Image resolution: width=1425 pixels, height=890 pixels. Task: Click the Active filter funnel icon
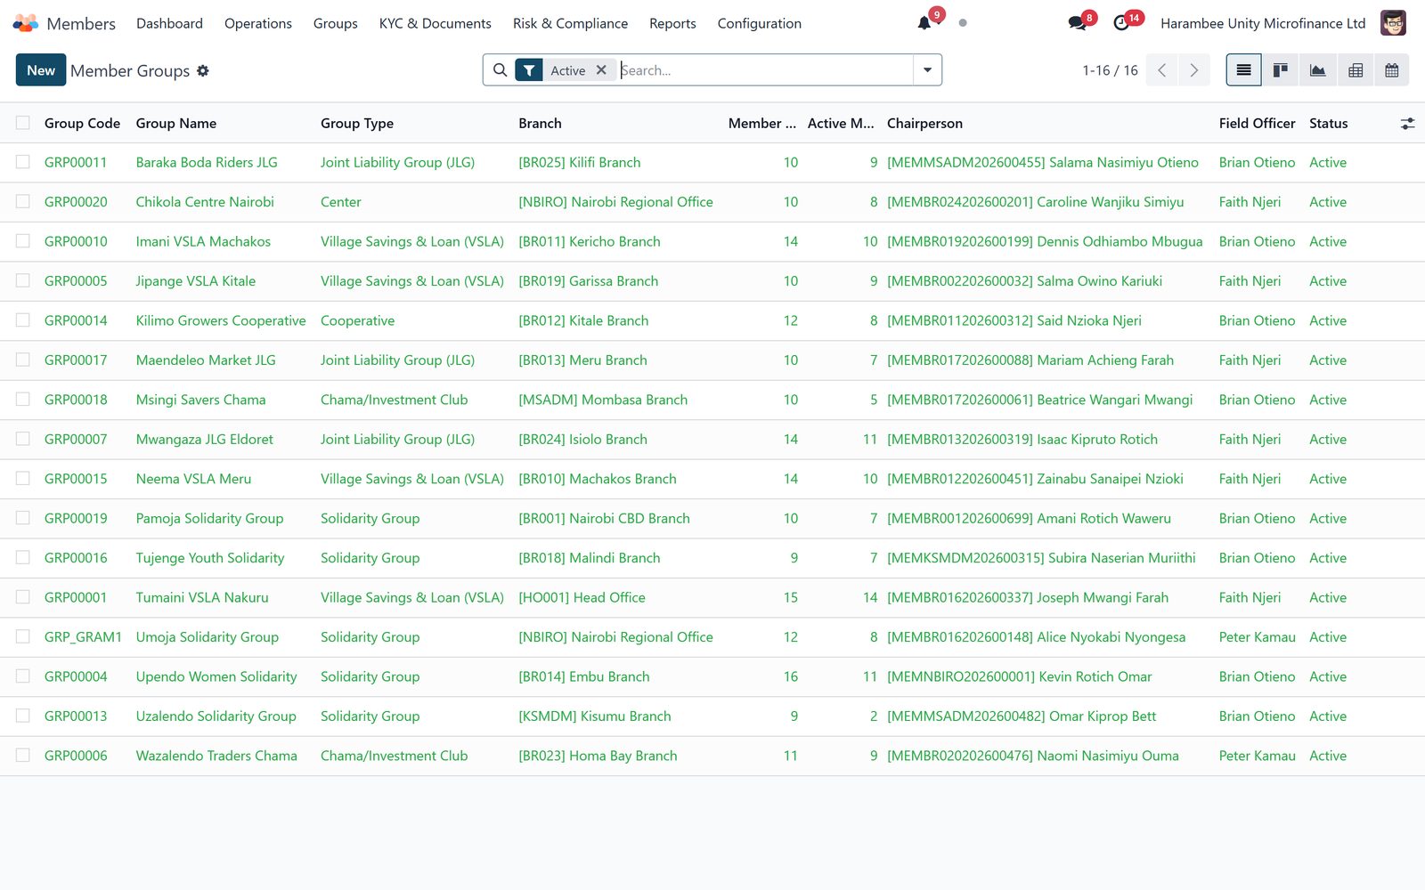[x=529, y=70]
